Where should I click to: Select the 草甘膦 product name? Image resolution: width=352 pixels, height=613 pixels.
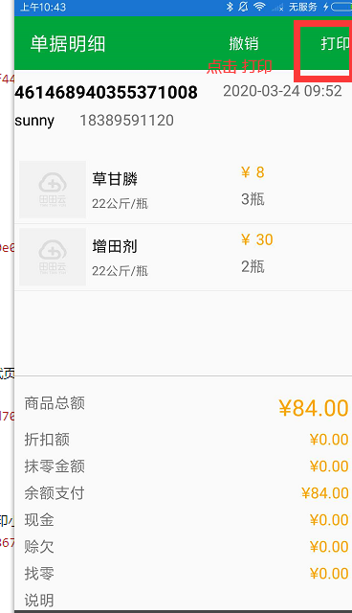115,179
